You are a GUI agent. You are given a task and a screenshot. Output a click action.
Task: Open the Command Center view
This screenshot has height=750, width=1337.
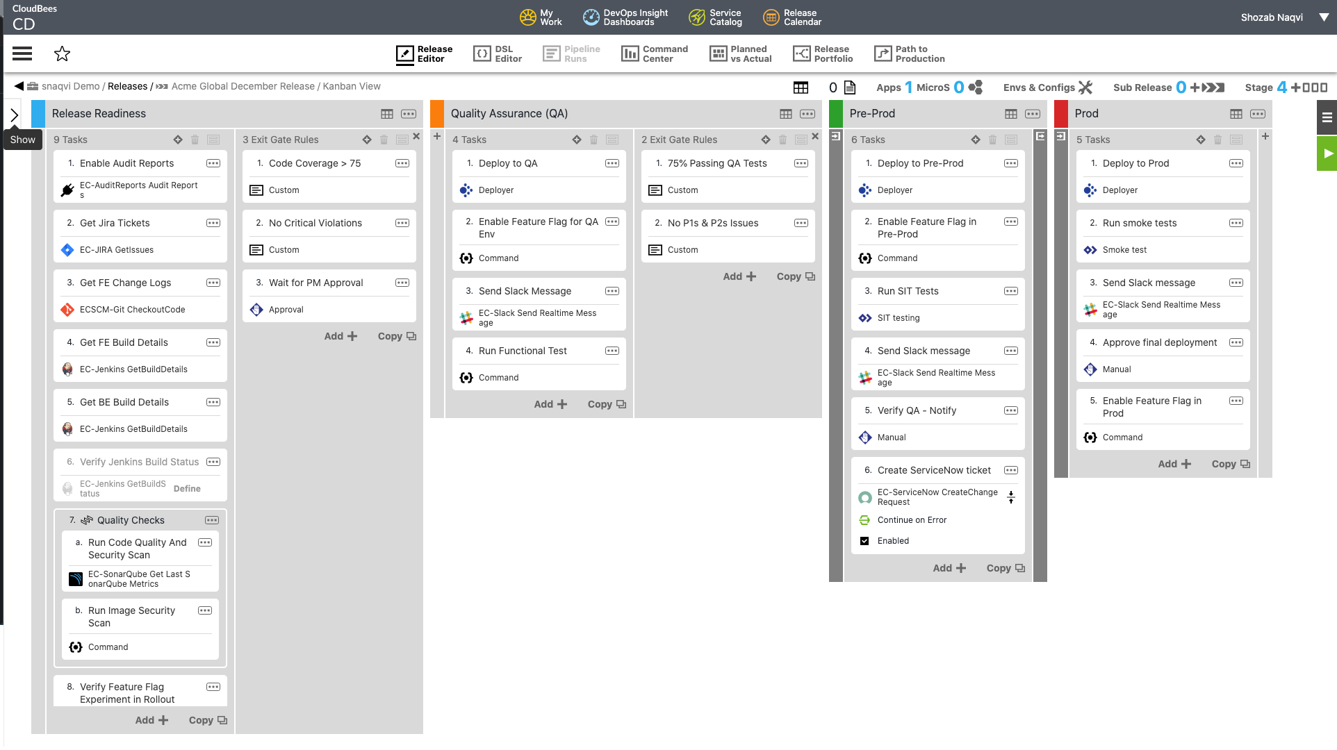(655, 54)
